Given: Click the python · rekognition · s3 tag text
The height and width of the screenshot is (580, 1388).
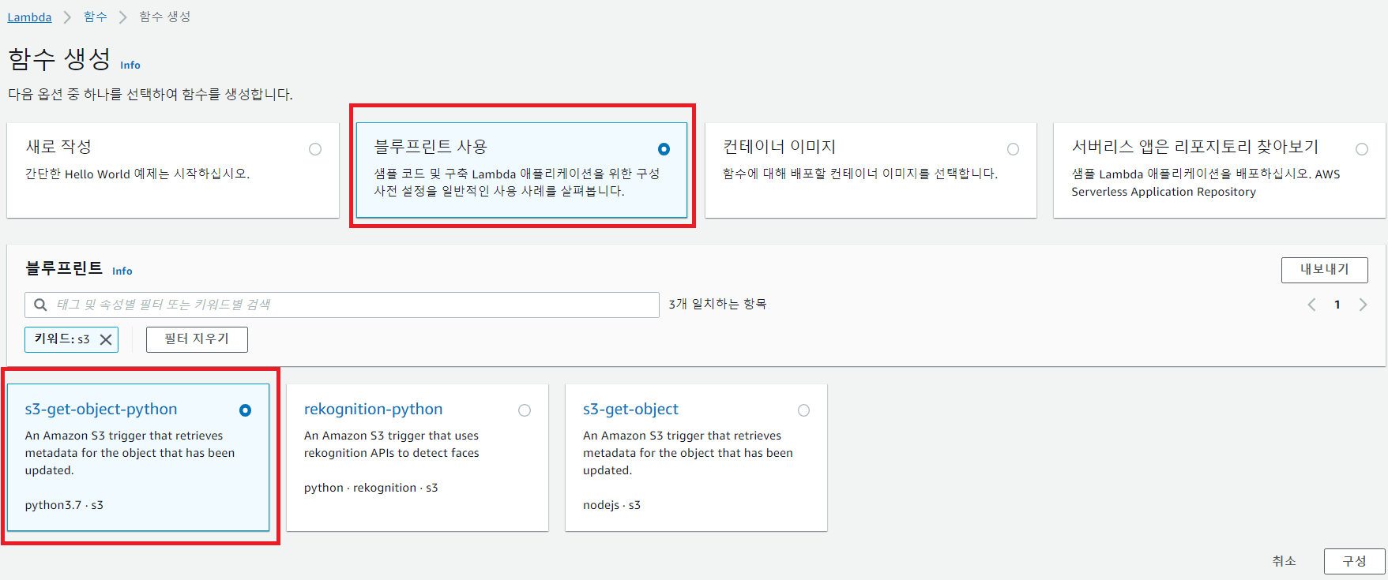Looking at the screenshot, I should coord(371,488).
